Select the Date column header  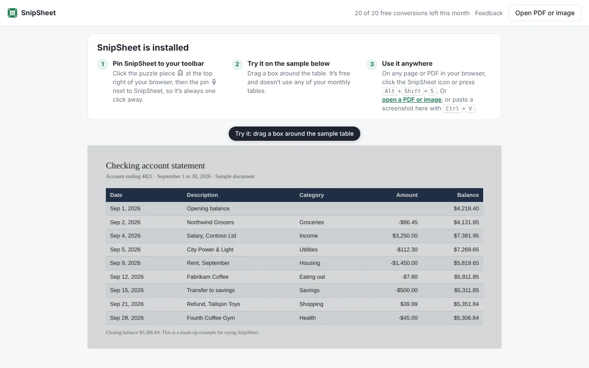116,195
